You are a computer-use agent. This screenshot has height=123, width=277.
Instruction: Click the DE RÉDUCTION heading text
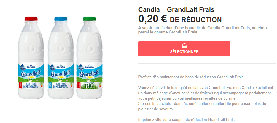pos(195,20)
